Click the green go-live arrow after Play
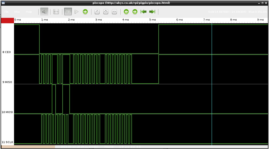The image size is (269, 149). [85, 12]
